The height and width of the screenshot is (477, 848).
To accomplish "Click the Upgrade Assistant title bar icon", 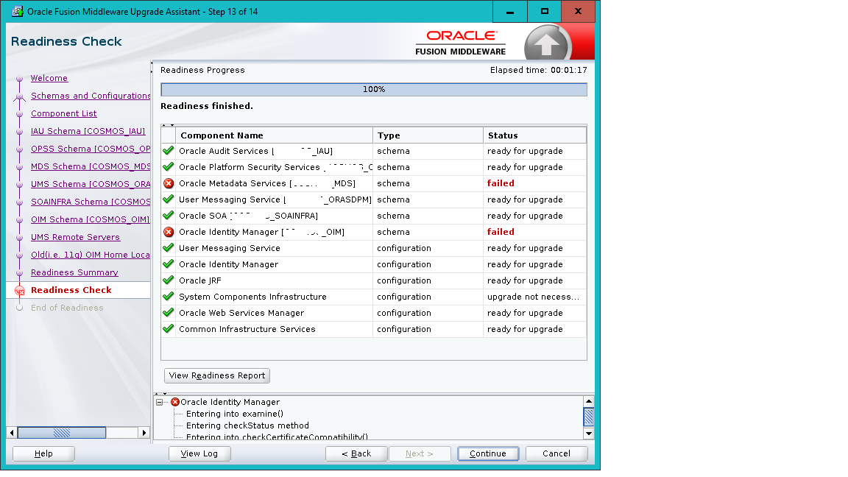I will (x=18, y=11).
